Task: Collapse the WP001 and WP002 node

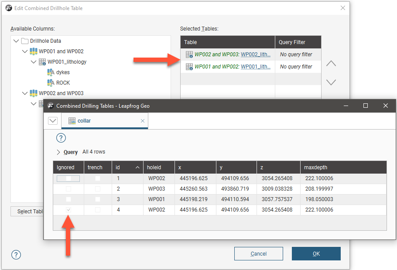Action: coord(25,51)
